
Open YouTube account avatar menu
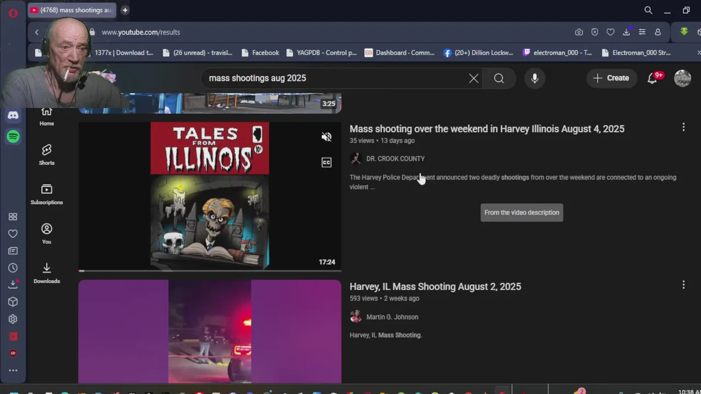[682, 78]
